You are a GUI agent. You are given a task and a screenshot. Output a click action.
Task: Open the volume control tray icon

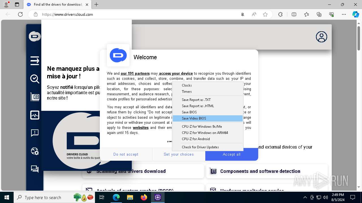point(326,197)
